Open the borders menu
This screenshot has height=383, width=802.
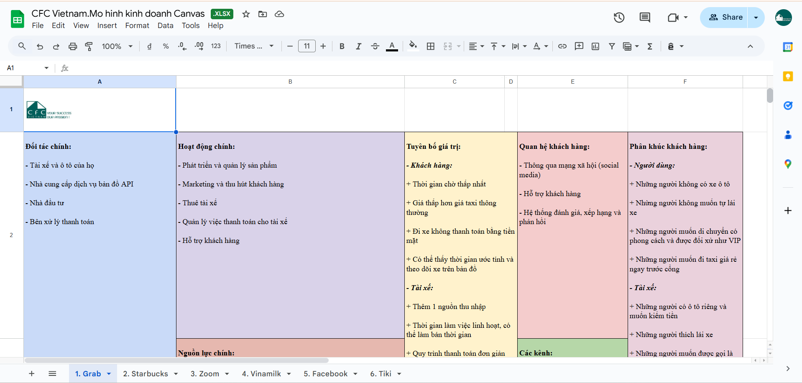431,46
